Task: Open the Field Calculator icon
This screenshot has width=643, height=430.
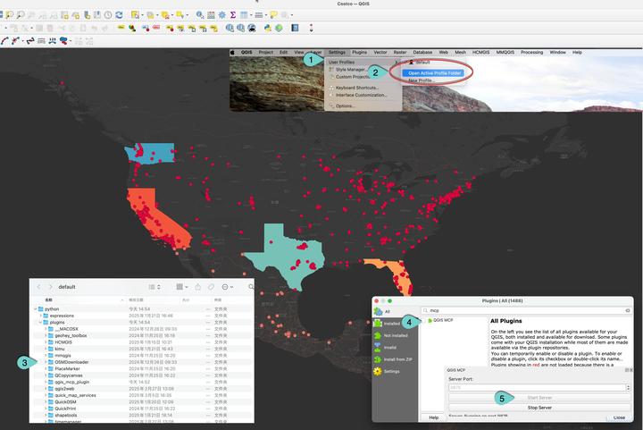Action: point(211,15)
